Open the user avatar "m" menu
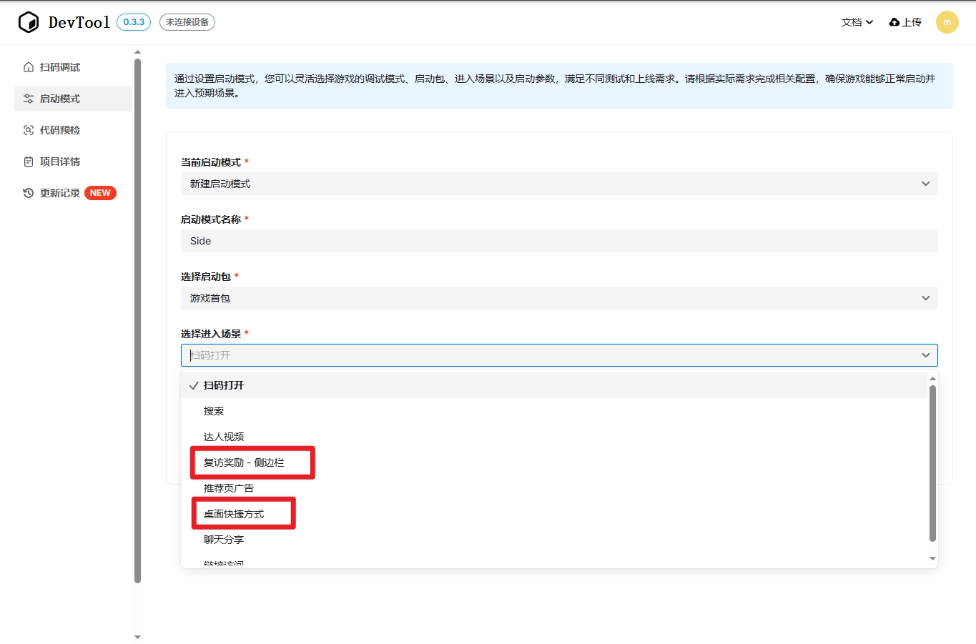The image size is (976, 644). point(947,22)
